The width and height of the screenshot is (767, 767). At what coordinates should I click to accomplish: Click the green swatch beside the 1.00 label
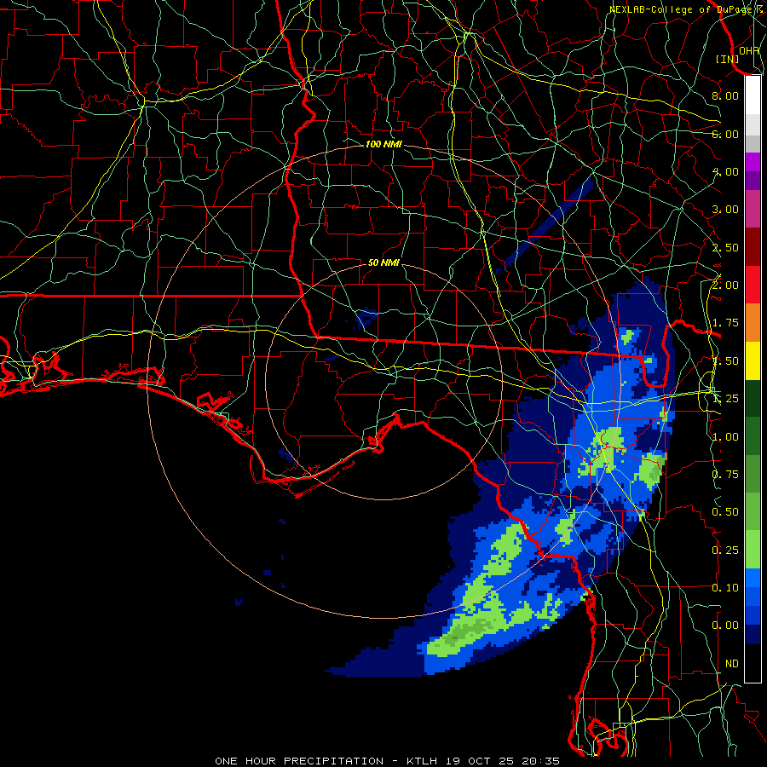coord(753,436)
